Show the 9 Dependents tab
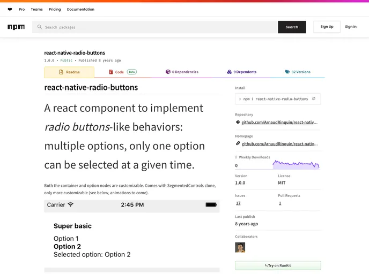 tap(241, 72)
